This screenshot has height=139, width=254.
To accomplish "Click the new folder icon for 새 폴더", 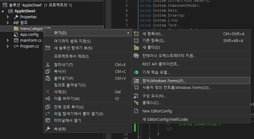I will (x=136, y=47).
